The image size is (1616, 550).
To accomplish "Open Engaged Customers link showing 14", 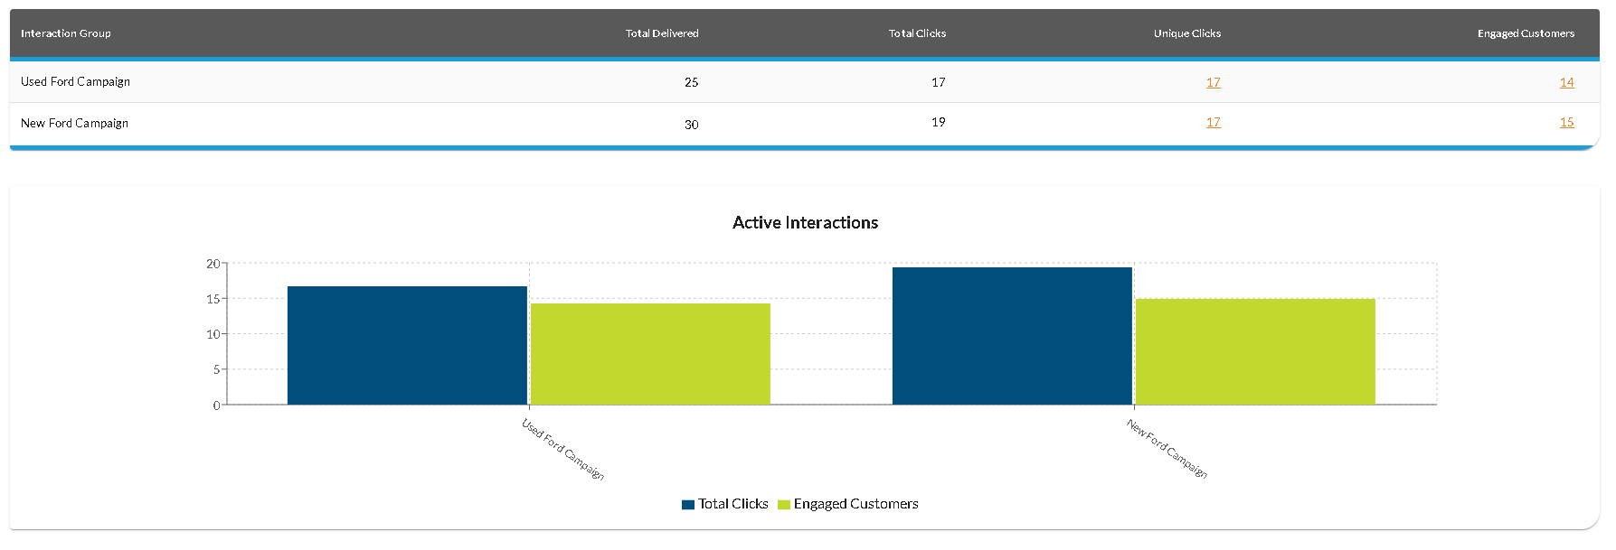I will (x=1566, y=82).
